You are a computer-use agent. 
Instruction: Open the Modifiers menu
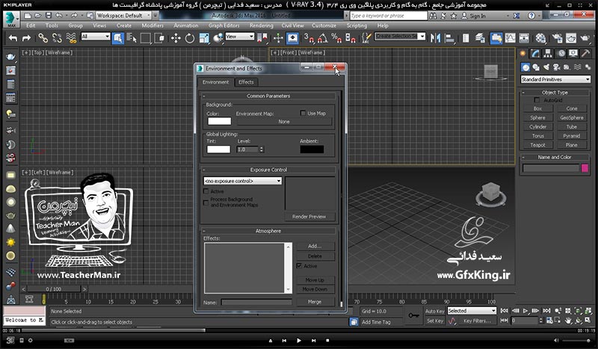(152, 25)
